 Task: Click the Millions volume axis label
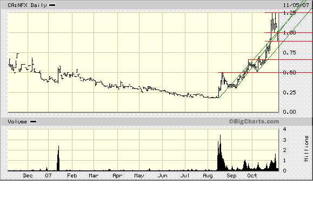[x=307, y=148]
